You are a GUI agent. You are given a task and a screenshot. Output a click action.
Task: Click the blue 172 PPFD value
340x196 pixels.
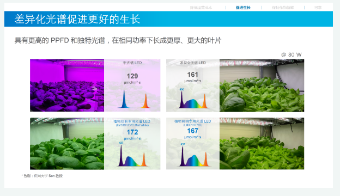(x=132, y=132)
